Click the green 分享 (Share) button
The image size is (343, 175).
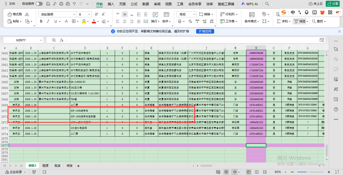click(333, 4)
